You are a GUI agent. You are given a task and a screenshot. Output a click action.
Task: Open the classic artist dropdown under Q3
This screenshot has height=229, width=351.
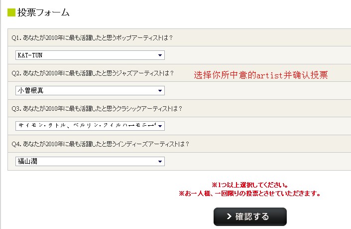click(x=90, y=126)
